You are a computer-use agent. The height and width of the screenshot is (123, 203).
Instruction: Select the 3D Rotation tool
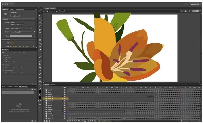click(40, 22)
